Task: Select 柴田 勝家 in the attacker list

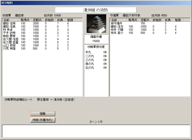Action: coord(9,36)
